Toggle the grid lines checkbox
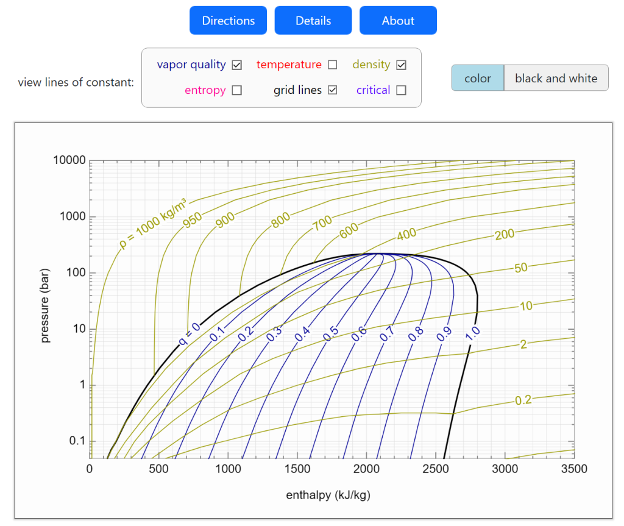The image size is (624, 526). [x=333, y=90]
